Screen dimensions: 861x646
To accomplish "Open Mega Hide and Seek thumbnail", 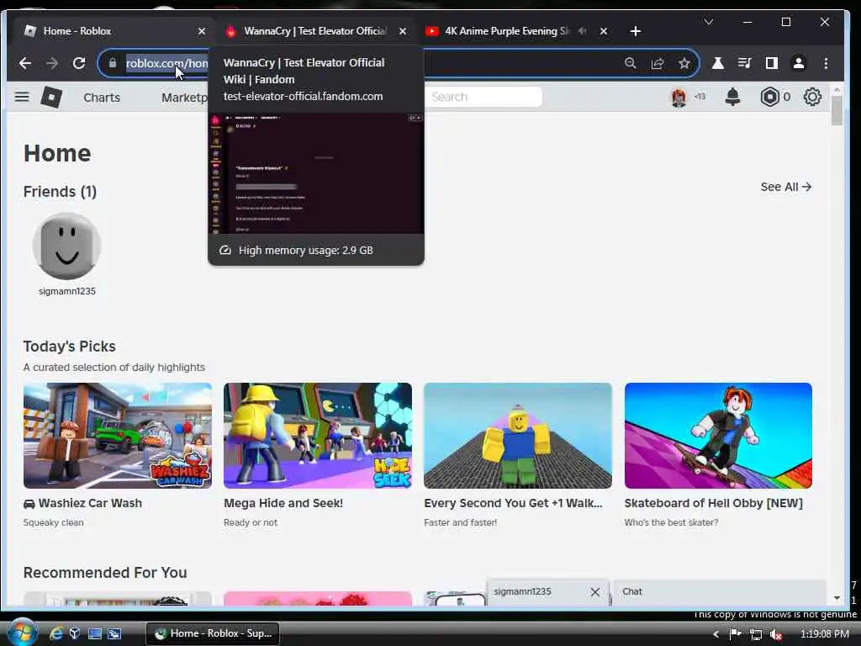I will (x=318, y=436).
